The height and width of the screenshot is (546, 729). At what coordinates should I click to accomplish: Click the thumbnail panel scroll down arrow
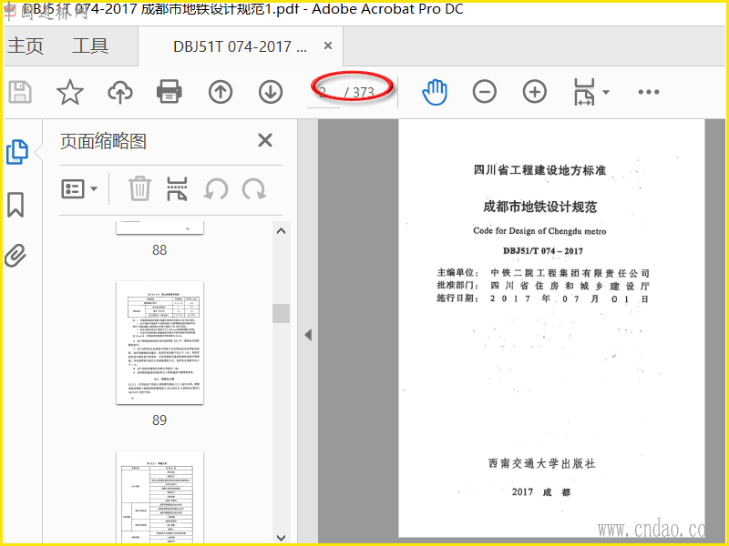tap(282, 537)
